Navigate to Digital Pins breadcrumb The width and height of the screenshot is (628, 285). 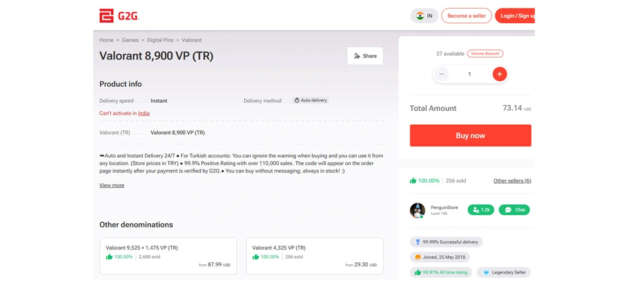(160, 40)
